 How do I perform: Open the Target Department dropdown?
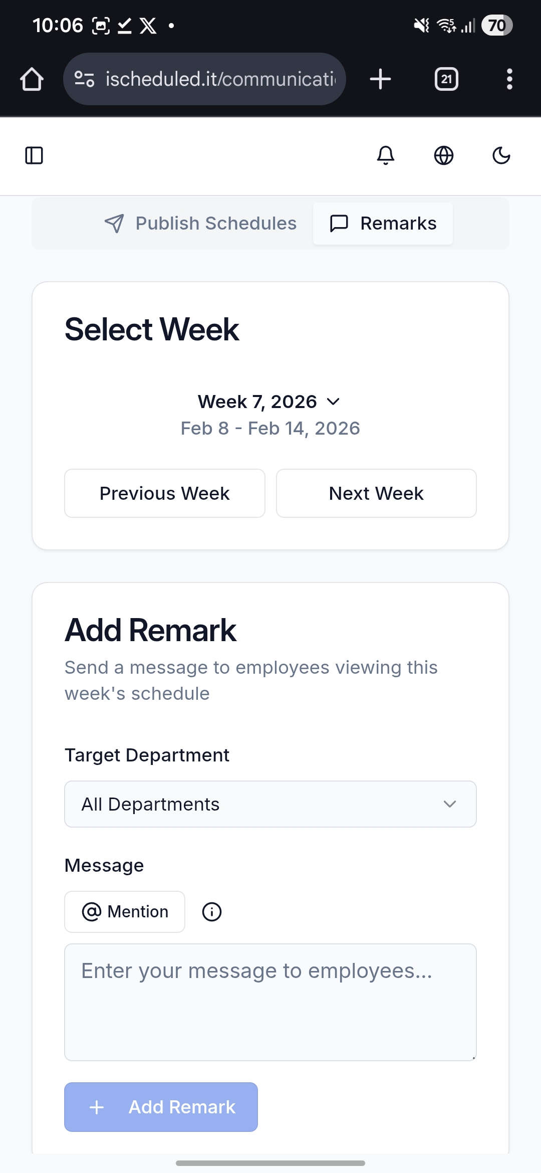coord(270,804)
